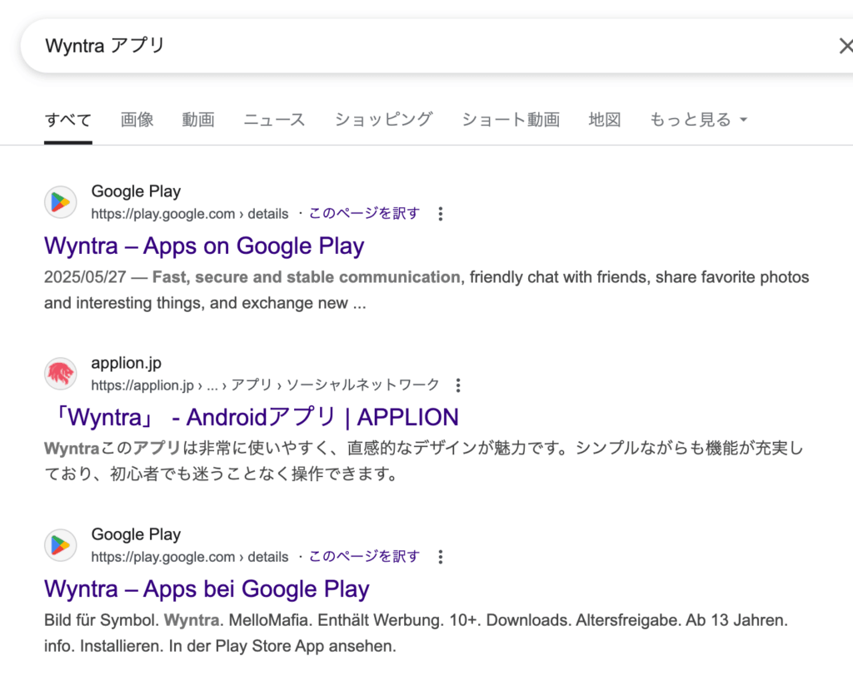Clear the search query with the X icon
Screen dimensions: 853x685
pos(846,47)
